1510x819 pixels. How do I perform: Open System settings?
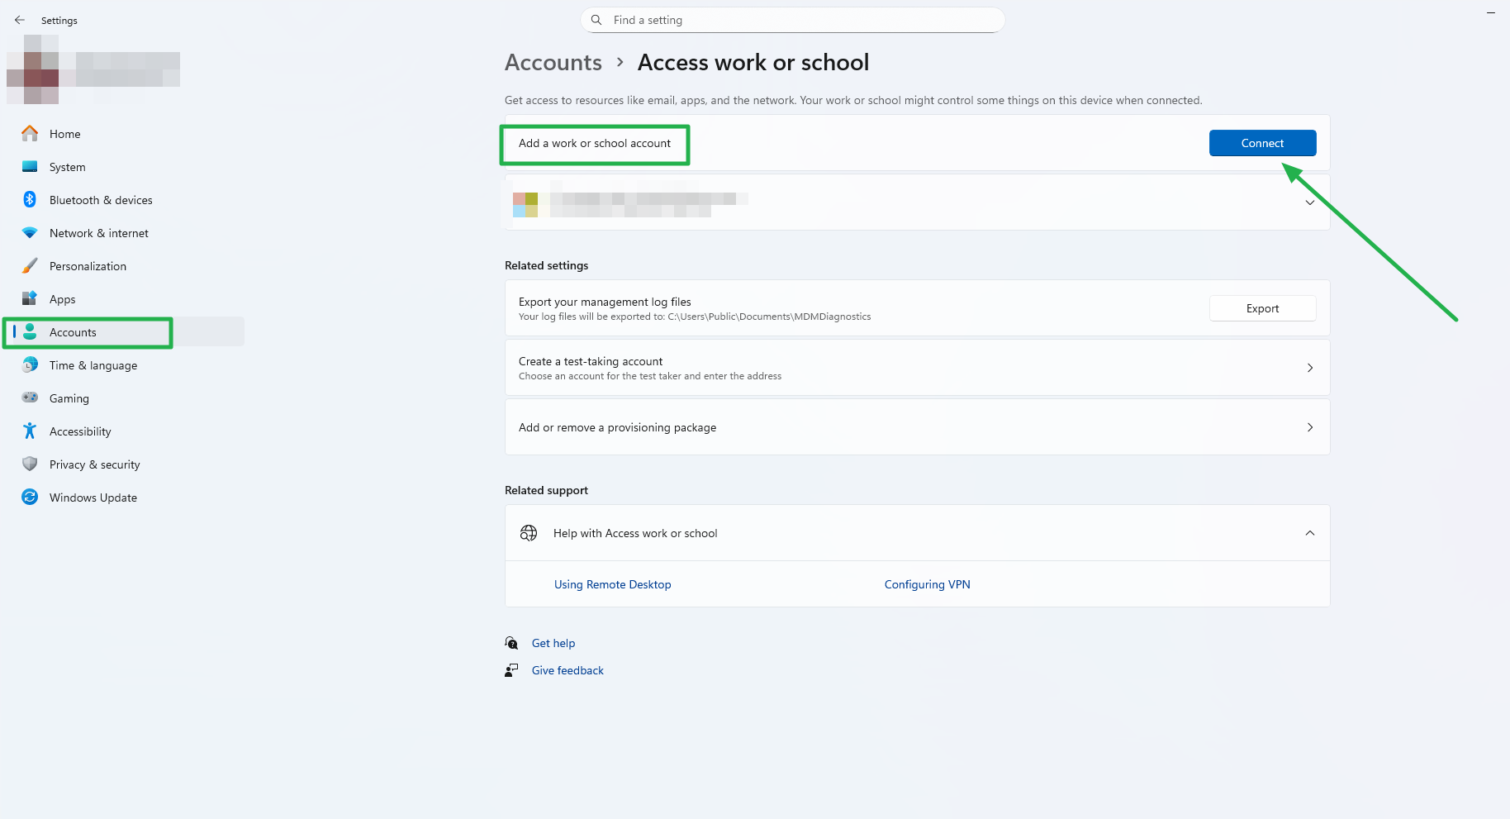(67, 166)
